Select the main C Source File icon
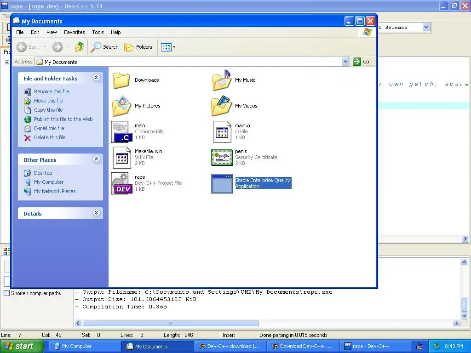 tap(121, 132)
